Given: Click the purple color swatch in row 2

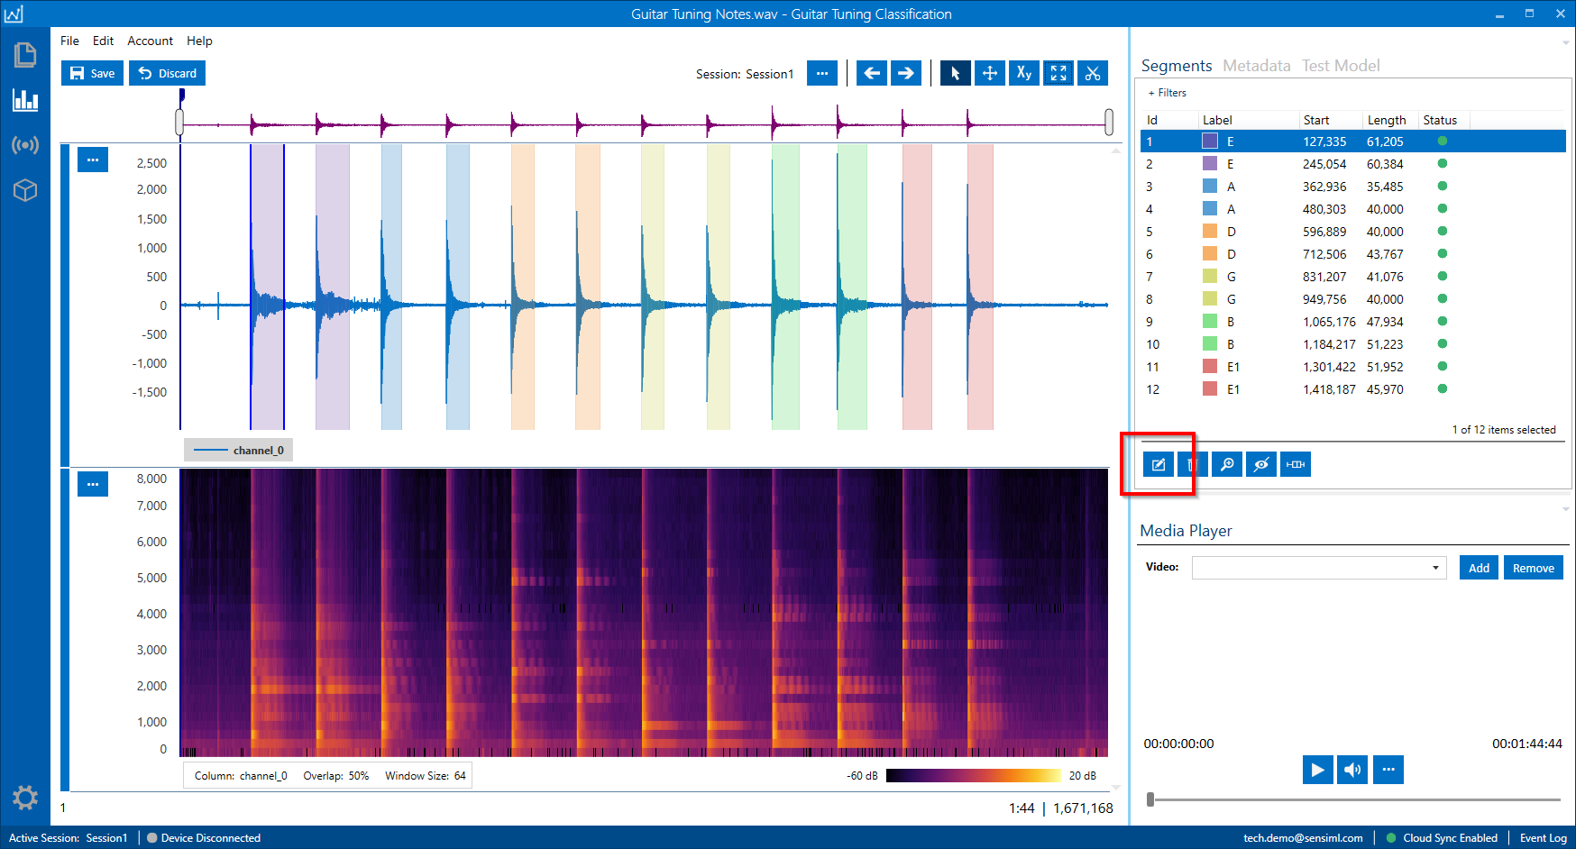Looking at the screenshot, I should click(x=1210, y=163).
